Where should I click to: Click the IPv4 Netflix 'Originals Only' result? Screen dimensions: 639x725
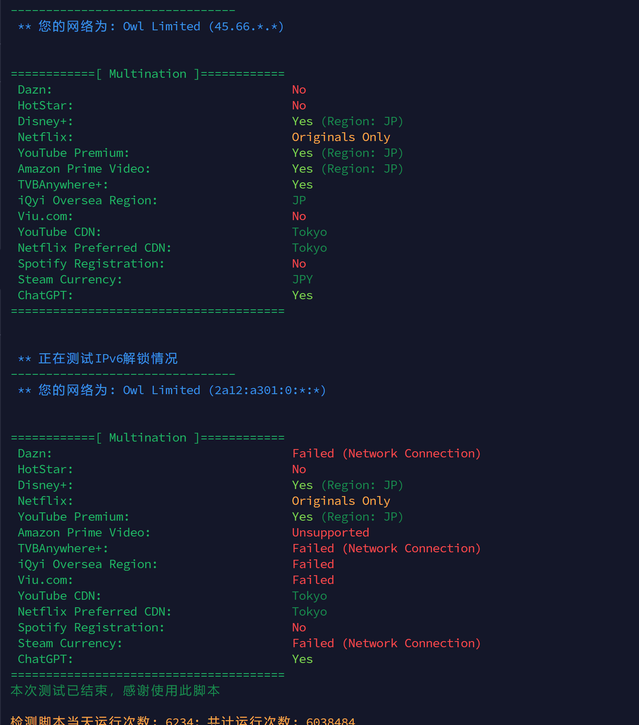pyautogui.click(x=341, y=137)
